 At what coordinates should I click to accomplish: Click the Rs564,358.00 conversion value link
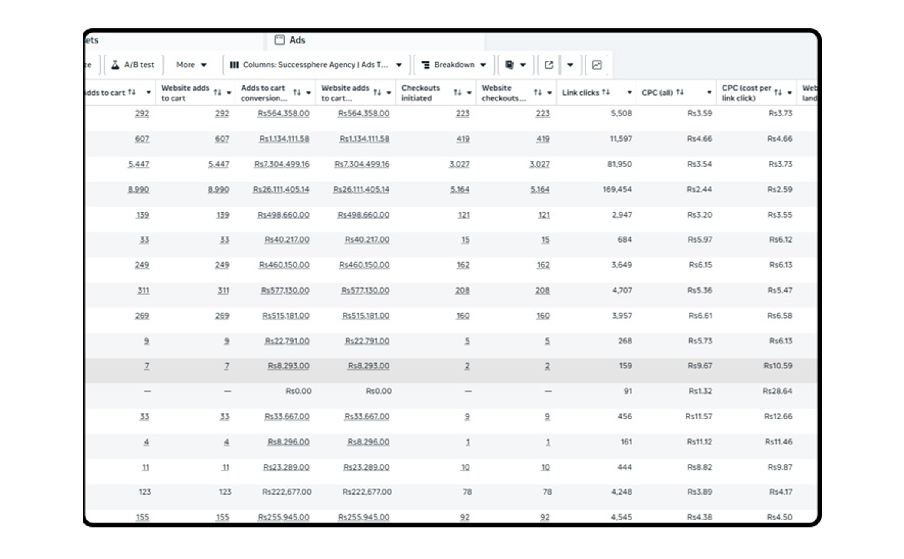tap(283, 113)
